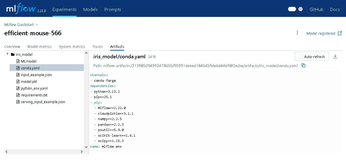
Task: Click the requirements.txt file icon
Action: click(18, 95)
